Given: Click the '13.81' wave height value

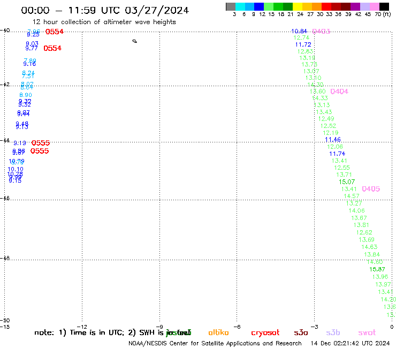Looking at the screenshot, I should coord(361,225).
